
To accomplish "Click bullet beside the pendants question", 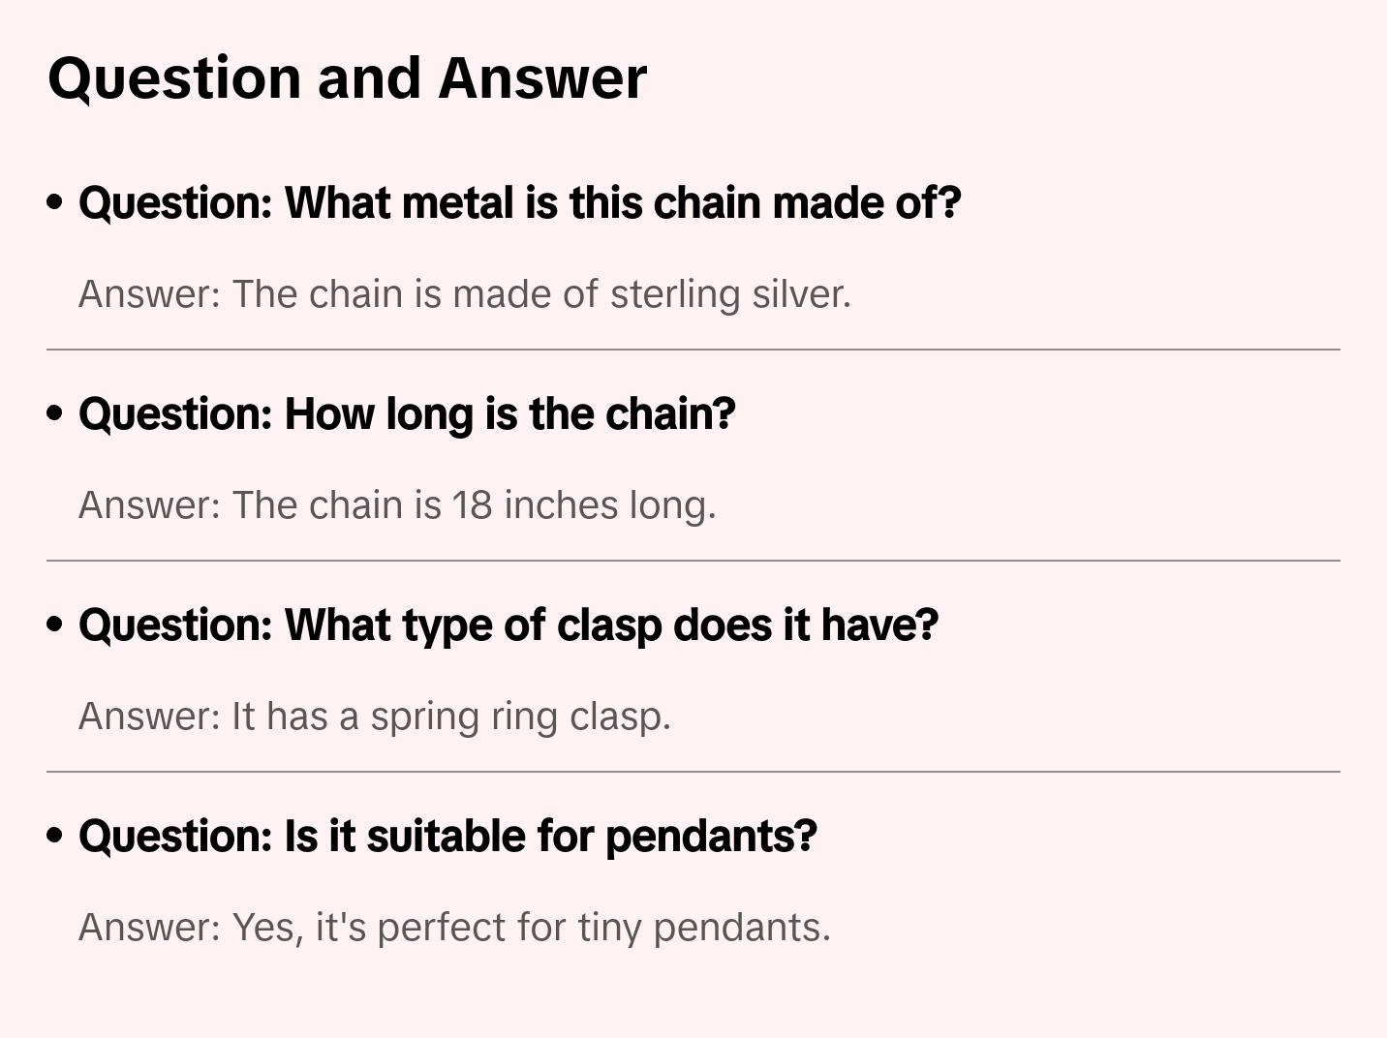I will 55,836.
